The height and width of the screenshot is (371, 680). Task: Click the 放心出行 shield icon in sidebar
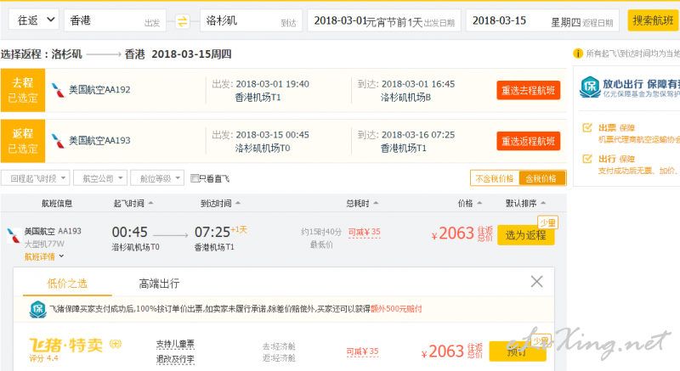(x=590, y=87)
